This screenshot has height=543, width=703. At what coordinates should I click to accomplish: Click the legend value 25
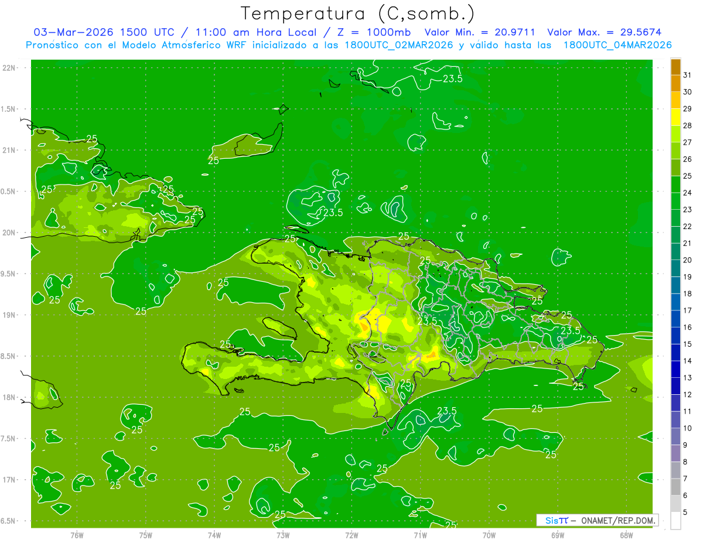(687, 176)
